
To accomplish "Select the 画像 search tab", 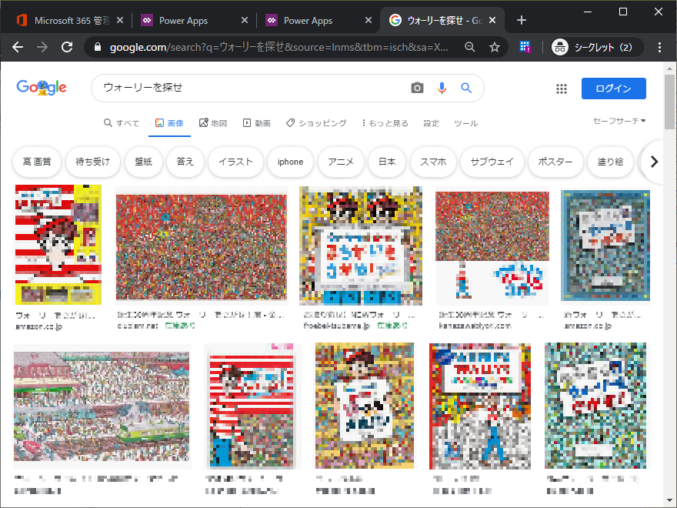I will pyautogui.click(x=169, y=123).
